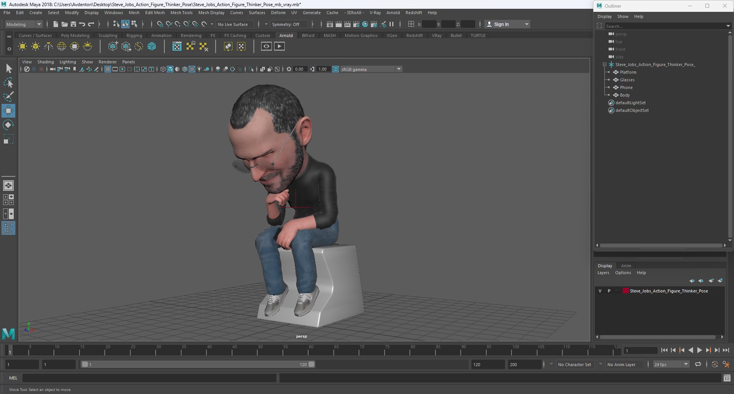734x394 pixels.
Task: Switch to the Poly Modeling shelf tab
Action: [75, 36]
